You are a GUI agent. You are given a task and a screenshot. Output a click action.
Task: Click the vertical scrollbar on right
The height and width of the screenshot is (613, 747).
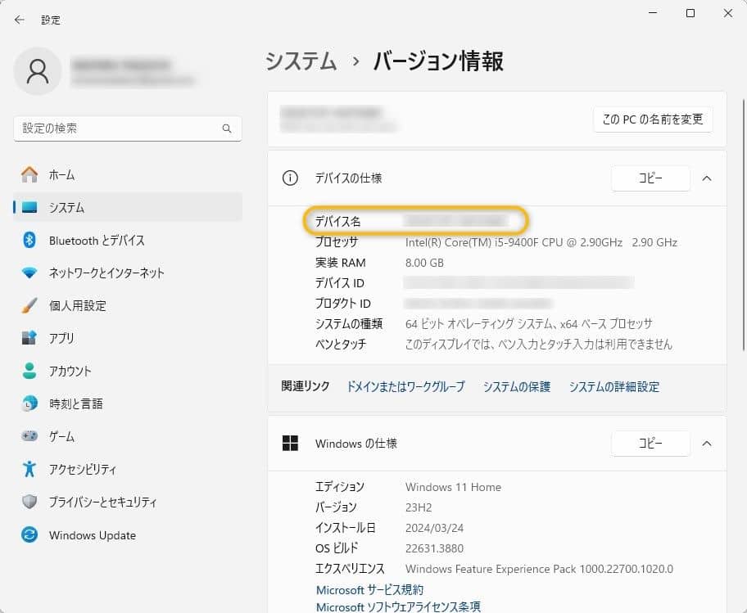744,225
